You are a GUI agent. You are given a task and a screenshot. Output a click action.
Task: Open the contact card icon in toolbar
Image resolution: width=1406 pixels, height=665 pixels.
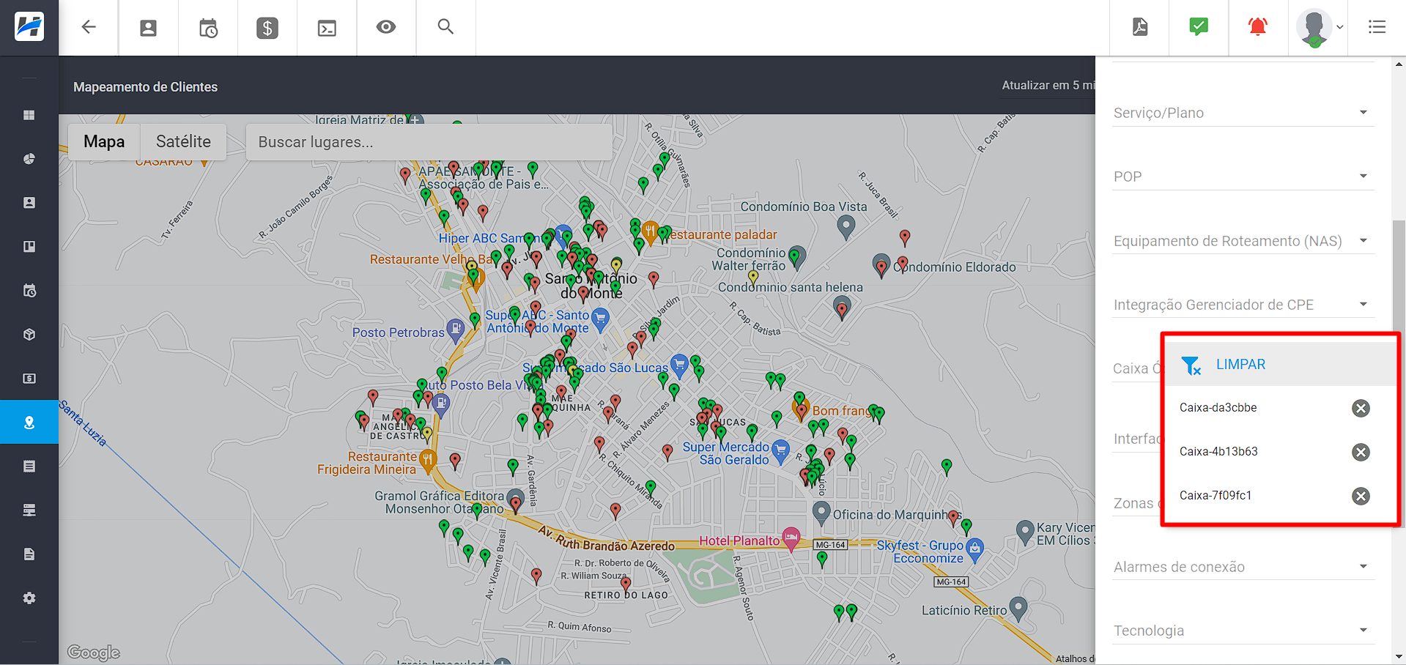tap(148, 28)
